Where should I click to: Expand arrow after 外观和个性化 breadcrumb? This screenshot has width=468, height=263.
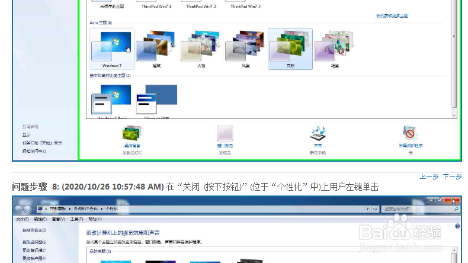click(102, 209)
